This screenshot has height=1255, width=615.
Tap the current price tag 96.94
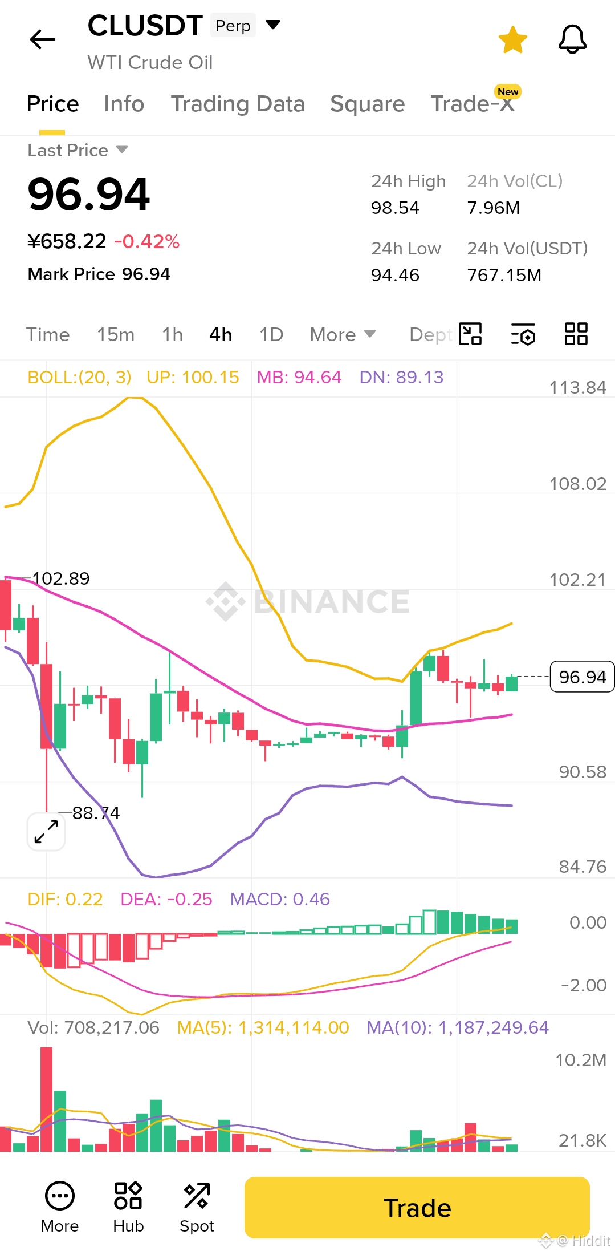pyautogui.click(x=582, y=677)
